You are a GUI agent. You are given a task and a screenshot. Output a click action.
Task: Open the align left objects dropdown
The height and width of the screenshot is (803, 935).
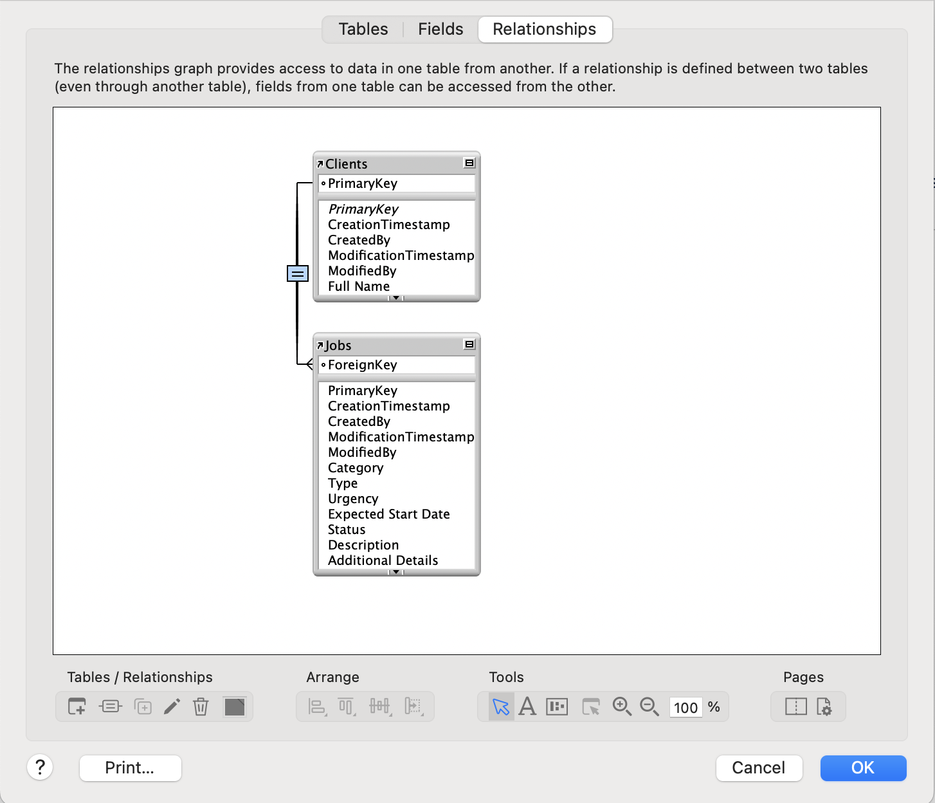(315, 706)
